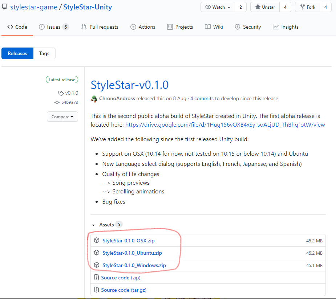
Task: Click the Security shield icon
Action: 238,27
